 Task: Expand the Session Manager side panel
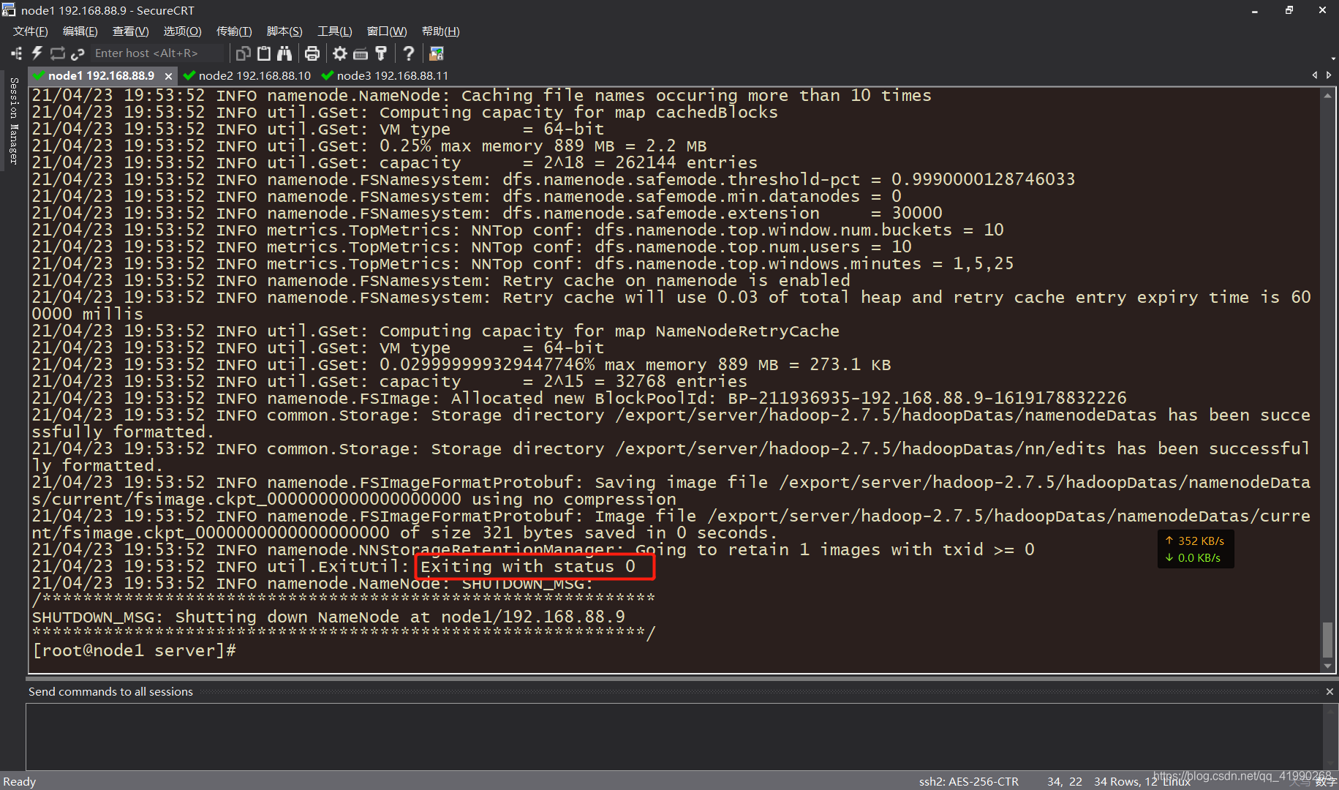(13, 121)
